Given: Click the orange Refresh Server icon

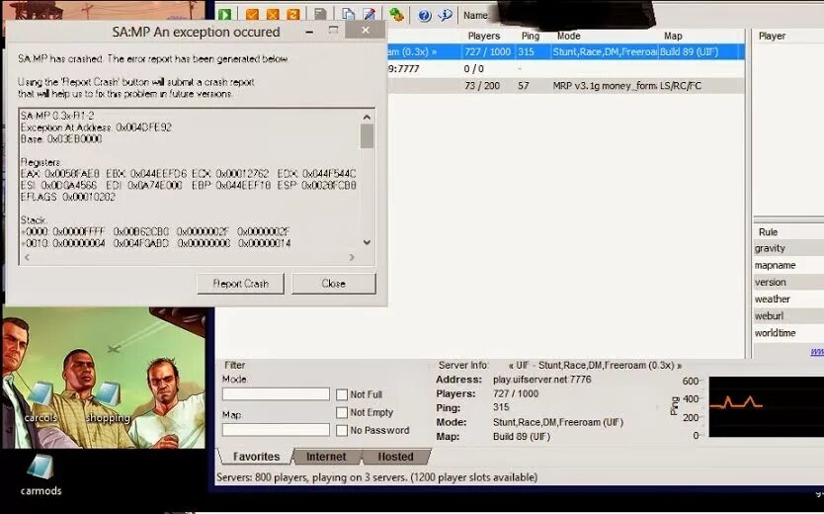Looking at the screenshot, I should 293,15.
